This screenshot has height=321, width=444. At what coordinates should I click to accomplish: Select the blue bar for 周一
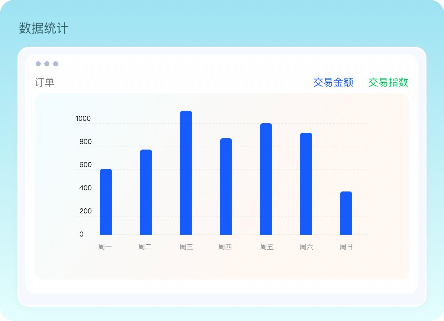pos(106,202)
